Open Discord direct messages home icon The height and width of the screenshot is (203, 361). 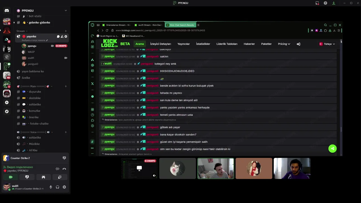pos(7,10)
